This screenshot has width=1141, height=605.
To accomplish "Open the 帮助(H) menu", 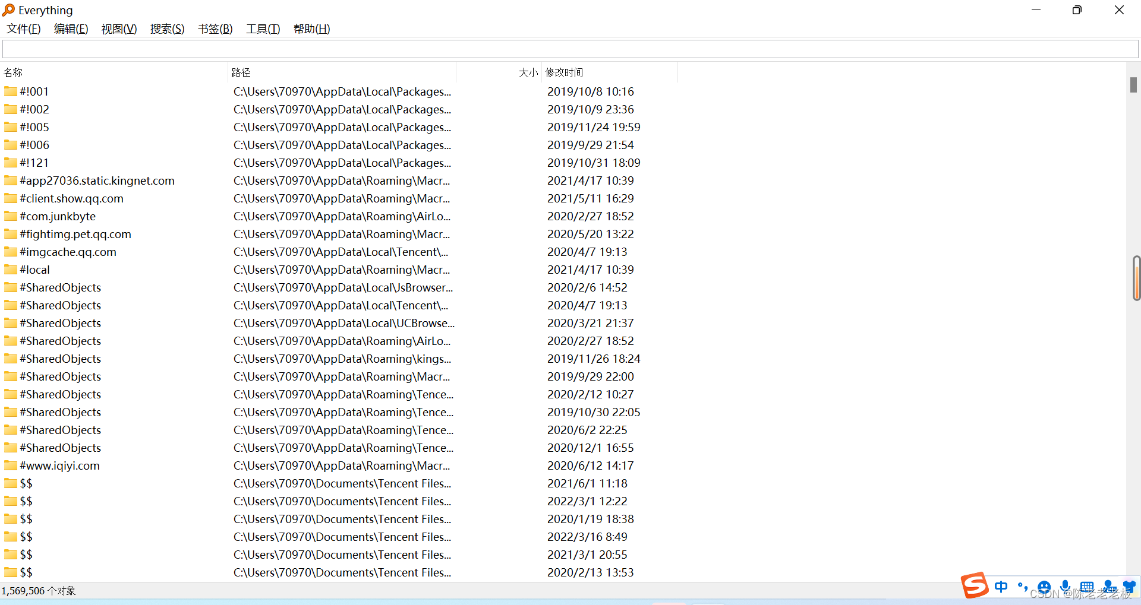I will [x=312, y=29].
